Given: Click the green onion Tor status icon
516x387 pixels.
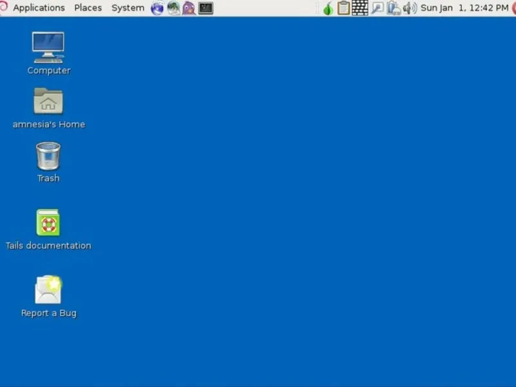Looking at the screenshot, I should tap(328, 8).
